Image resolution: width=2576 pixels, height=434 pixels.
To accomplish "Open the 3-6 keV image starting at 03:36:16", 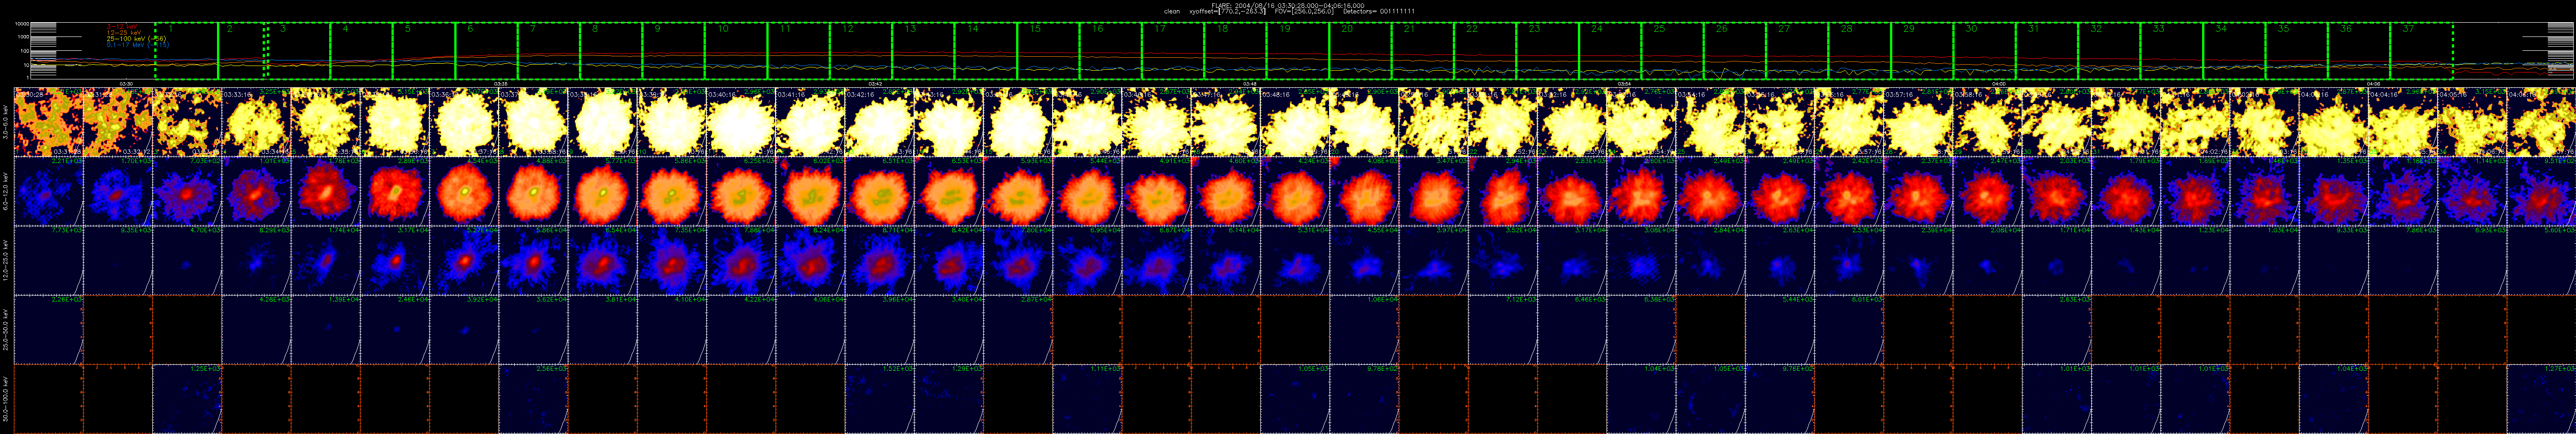I will (464, 123).
